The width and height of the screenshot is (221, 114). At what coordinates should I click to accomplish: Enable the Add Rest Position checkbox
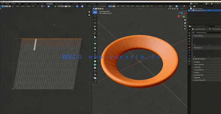point(193,59)
